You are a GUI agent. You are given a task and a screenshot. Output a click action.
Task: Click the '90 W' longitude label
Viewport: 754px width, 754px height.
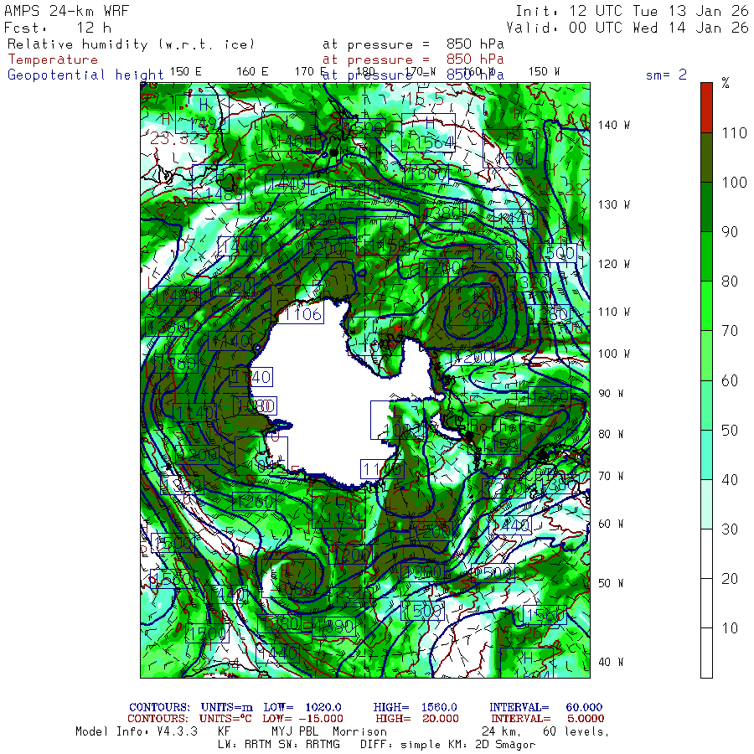(x=612, y=394)
